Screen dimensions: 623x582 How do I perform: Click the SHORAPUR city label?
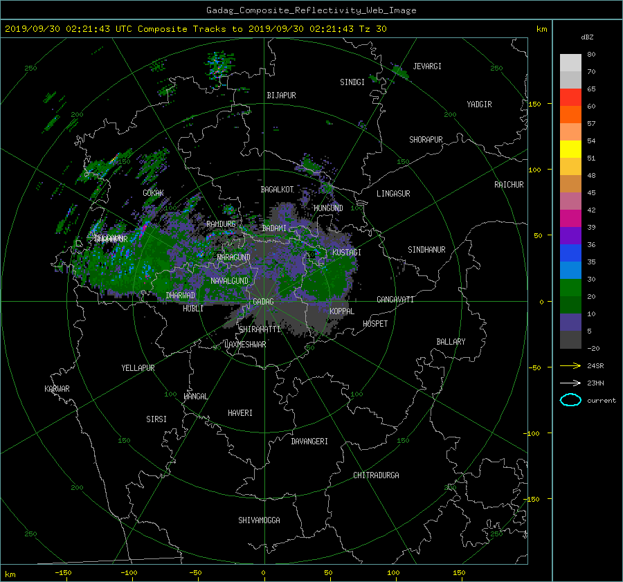[x=426, y=140]
